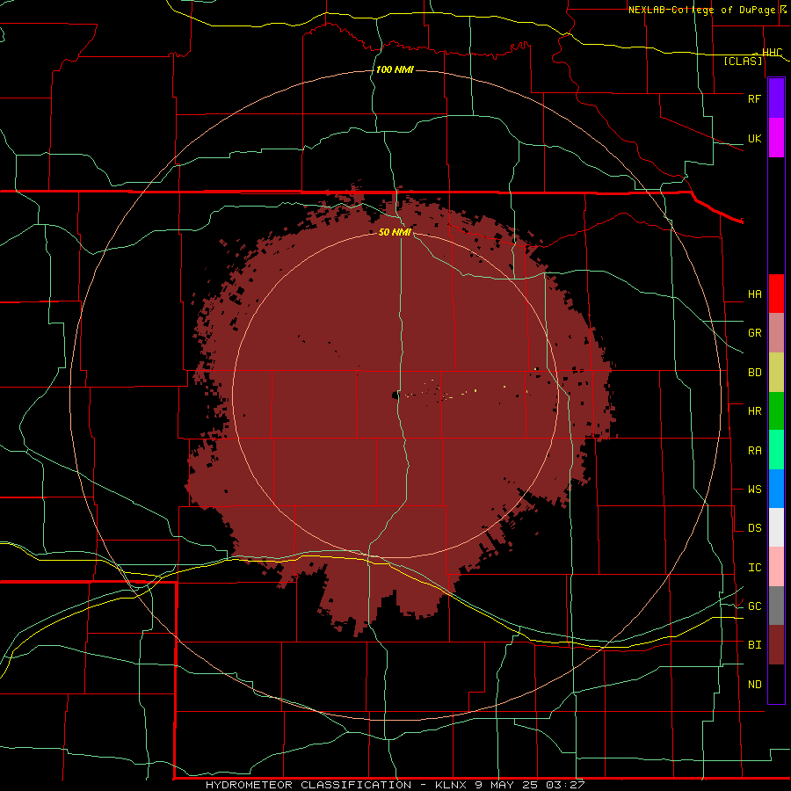This screenshot has height=791, width=791.
Task: Select the GR pink legend swatch
Action: 776,333
